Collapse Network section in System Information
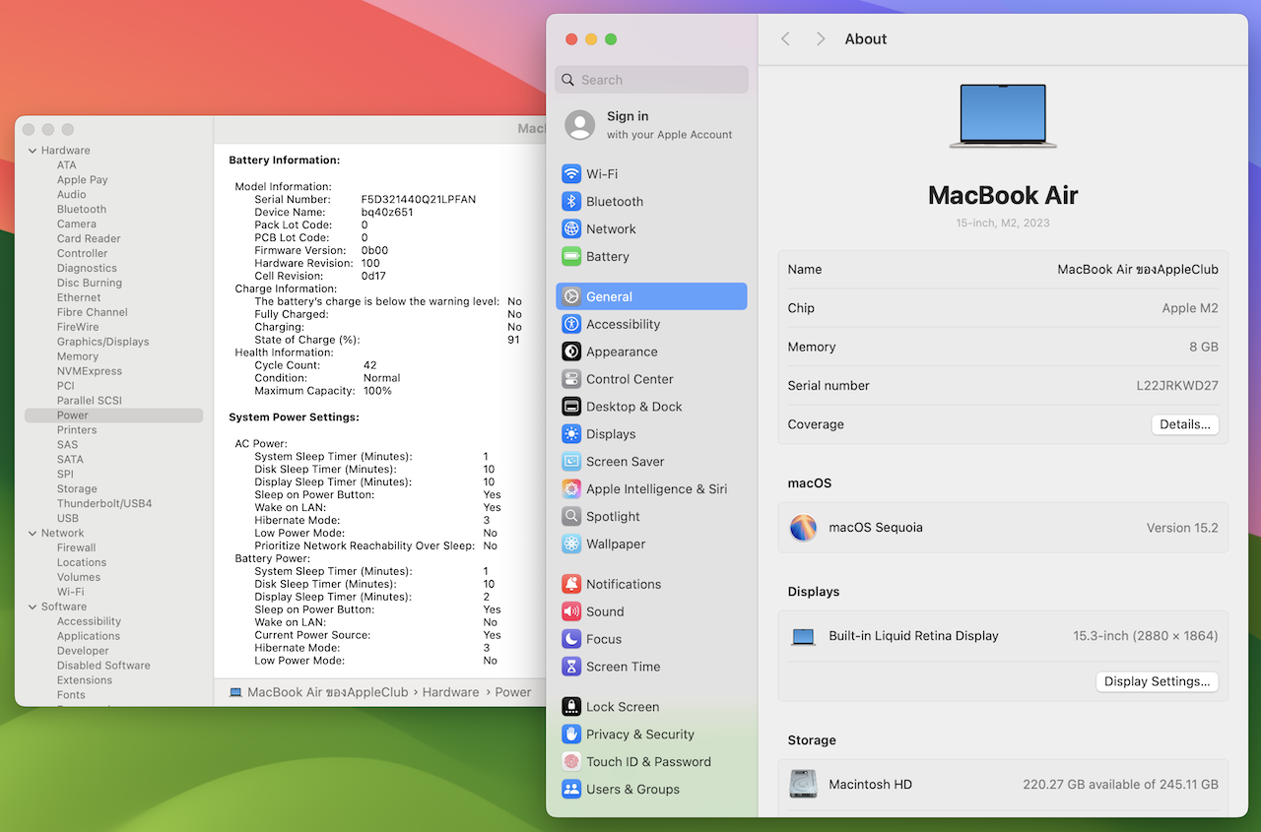 coord(33,534)
